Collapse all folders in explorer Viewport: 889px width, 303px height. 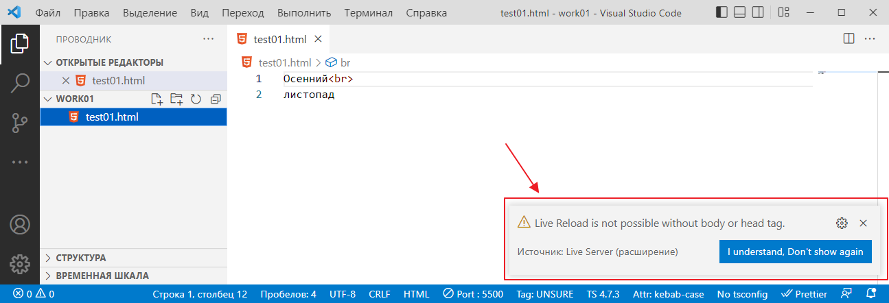point(215,99)
